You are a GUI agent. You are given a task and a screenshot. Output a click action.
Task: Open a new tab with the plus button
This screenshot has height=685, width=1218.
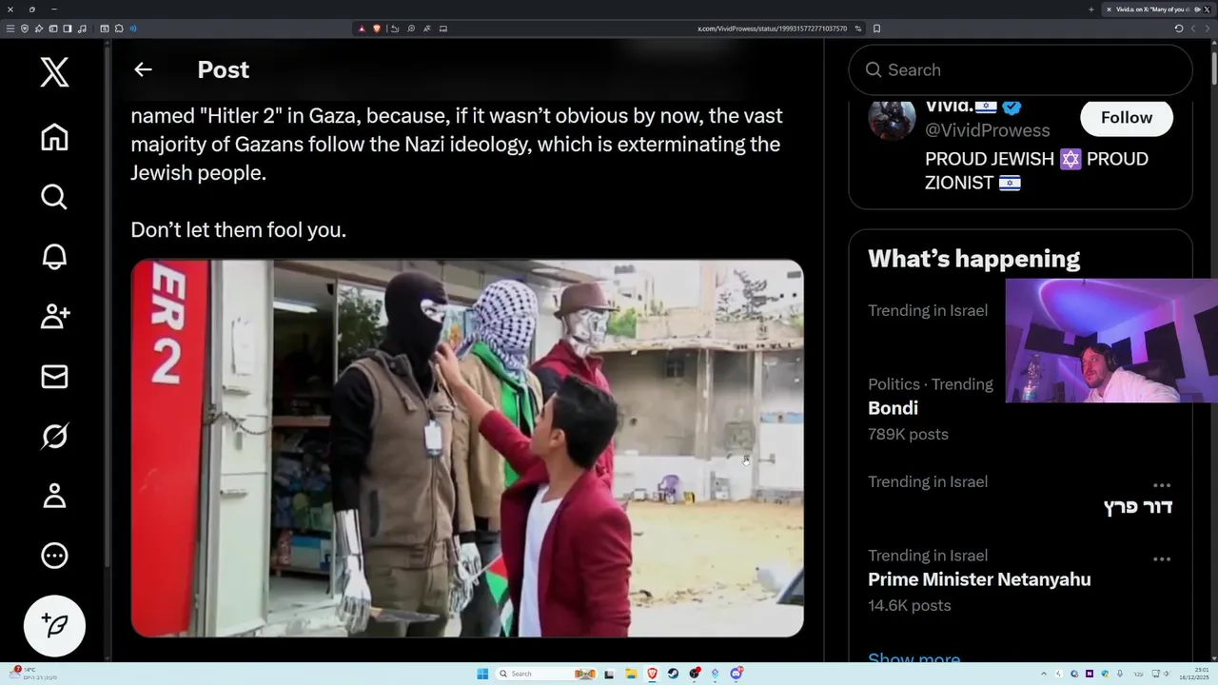pos(1091,10)
